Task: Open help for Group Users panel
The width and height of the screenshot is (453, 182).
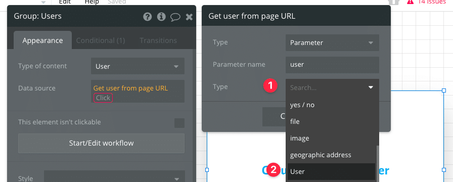Action: 147,17
